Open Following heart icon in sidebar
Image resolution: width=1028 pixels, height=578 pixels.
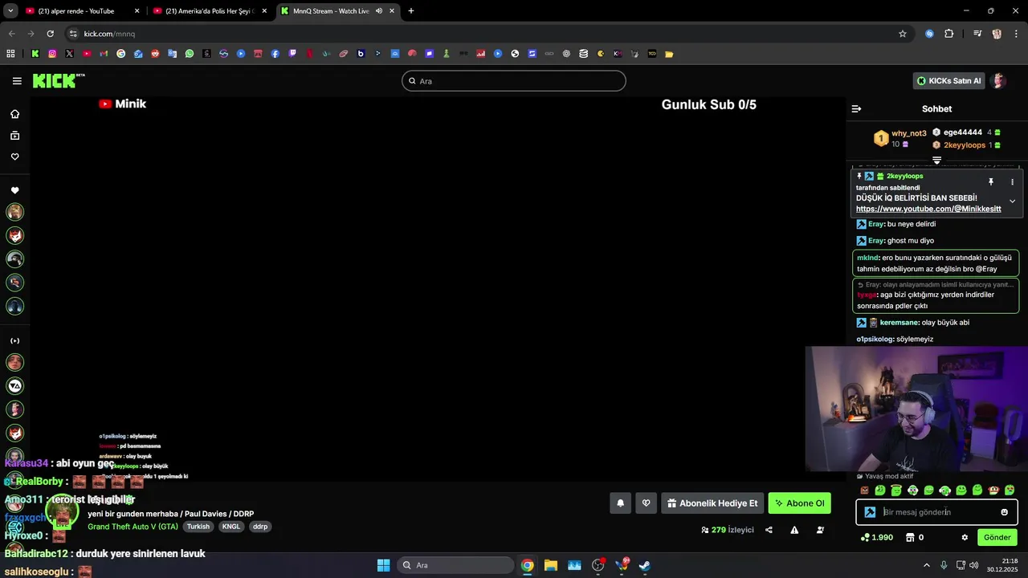click(x=14, y=157)
